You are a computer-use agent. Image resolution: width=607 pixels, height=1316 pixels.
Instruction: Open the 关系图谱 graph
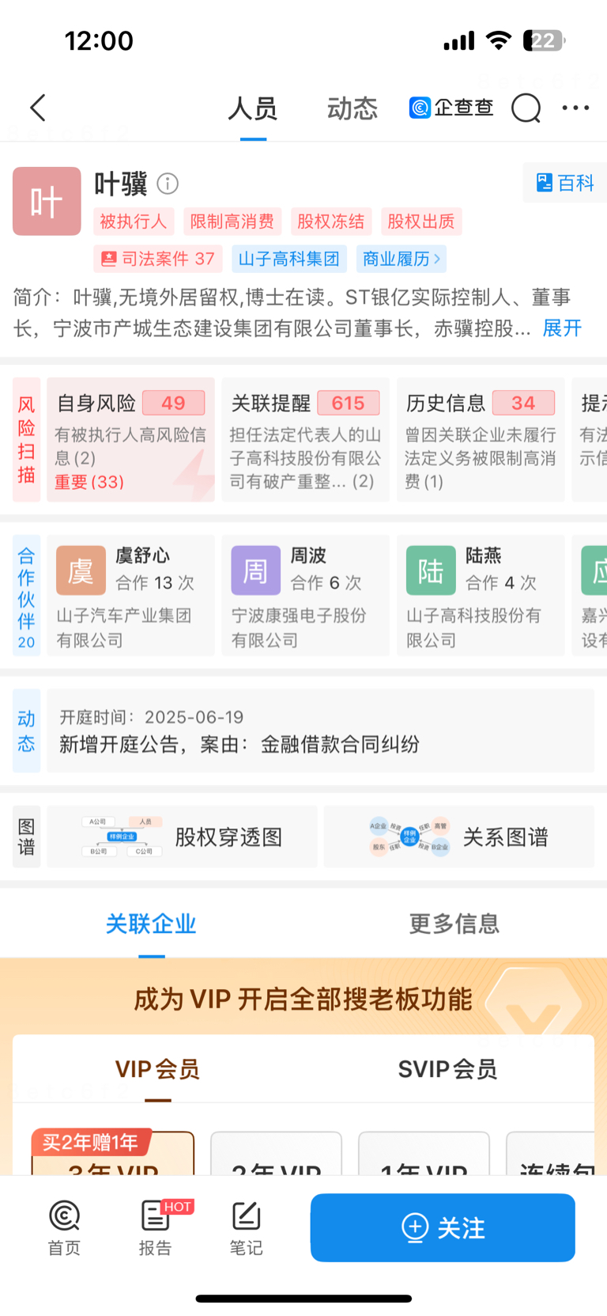(458, 836)
